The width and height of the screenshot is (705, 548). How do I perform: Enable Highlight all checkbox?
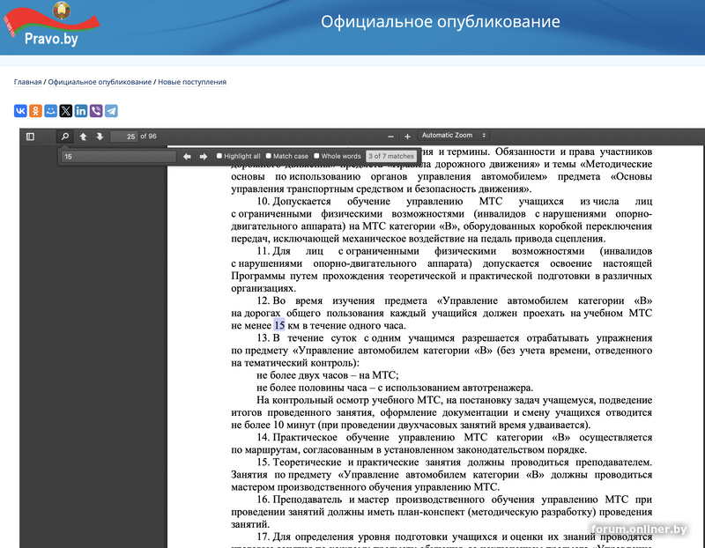pyautogui.click(x=219, y=156)
